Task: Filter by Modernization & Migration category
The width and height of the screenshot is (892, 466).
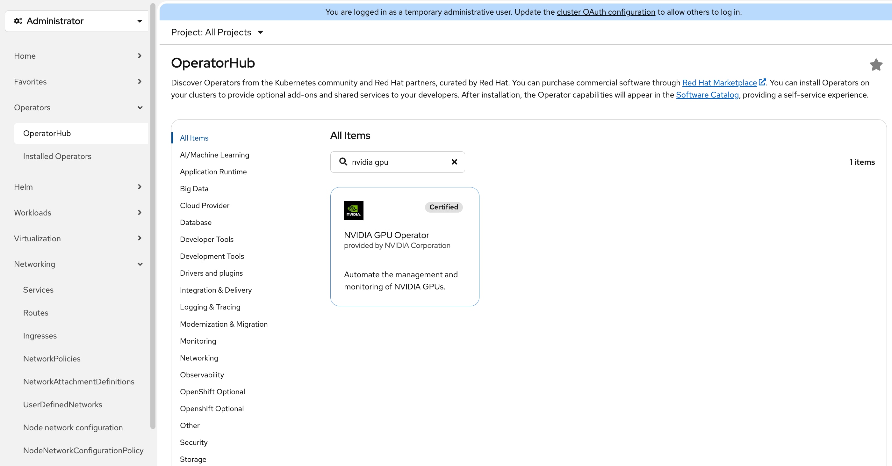Action: click(x=224, y=324)
